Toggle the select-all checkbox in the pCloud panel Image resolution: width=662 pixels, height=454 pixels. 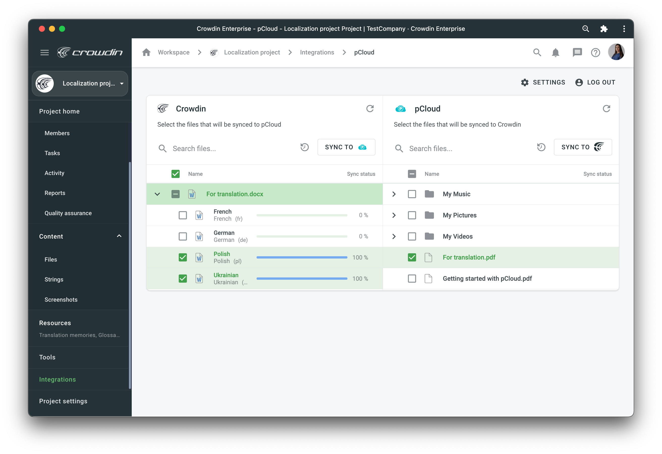click(412, 174)
